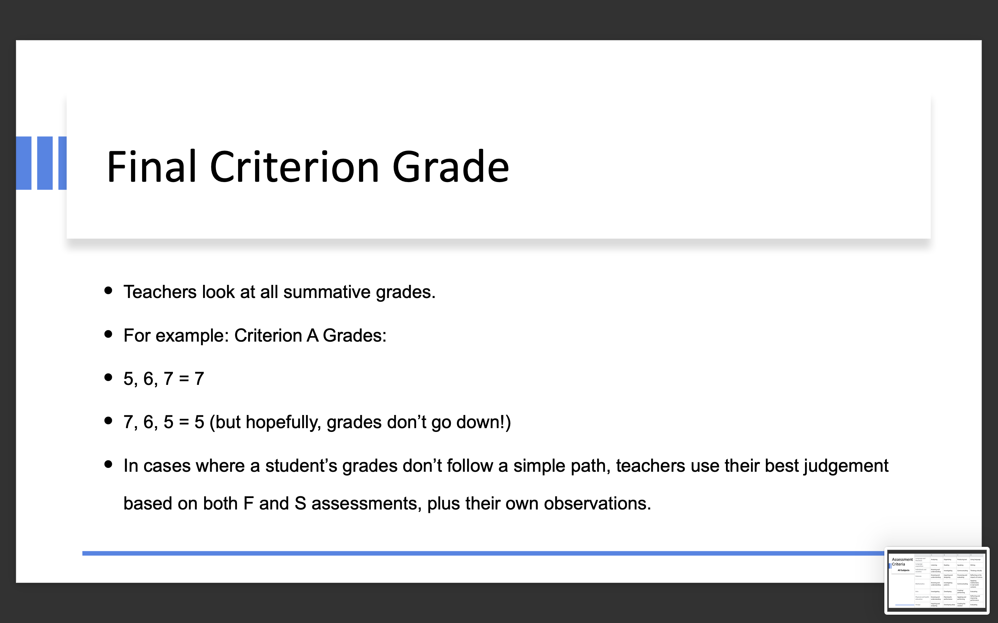Click the middle blue vertical bar beside title
This screenshot has height=623, width=998.
[x=45, y=163]
